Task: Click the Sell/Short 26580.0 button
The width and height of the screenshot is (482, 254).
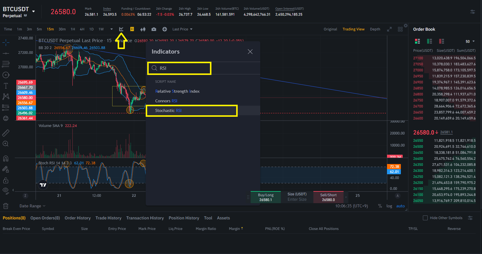Action: 328,197
